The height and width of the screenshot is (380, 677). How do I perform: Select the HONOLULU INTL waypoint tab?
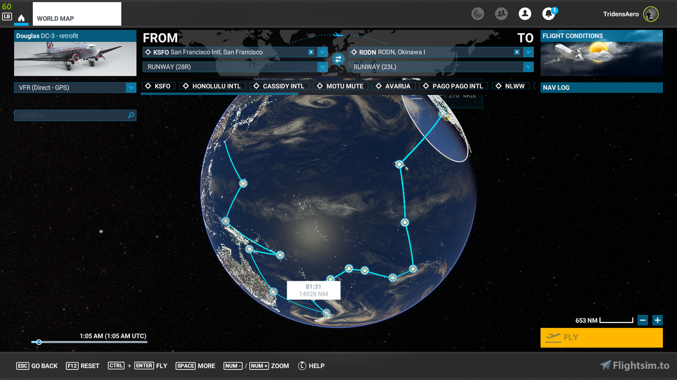[213, 86]
